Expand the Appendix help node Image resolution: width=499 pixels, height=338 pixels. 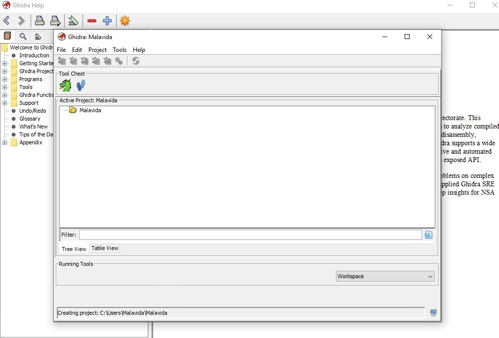(4, 143)
